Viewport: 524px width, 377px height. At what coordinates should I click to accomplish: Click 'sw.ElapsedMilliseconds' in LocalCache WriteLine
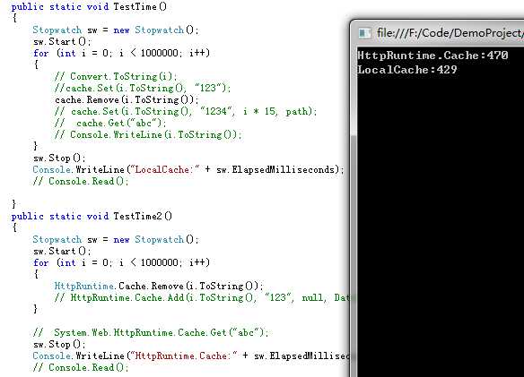point(275,169)
